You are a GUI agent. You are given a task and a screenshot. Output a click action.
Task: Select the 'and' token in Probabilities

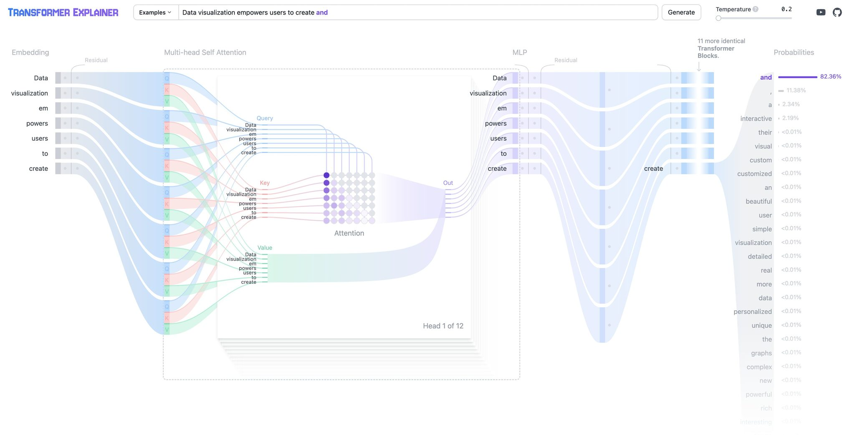point(766,77)
